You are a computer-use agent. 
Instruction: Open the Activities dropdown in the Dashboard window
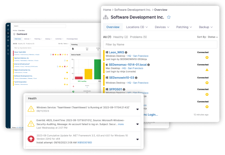click(x=59, y=39)
